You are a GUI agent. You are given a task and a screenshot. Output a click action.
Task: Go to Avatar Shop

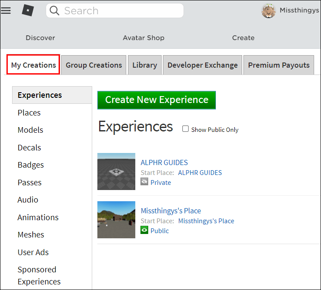143,37
